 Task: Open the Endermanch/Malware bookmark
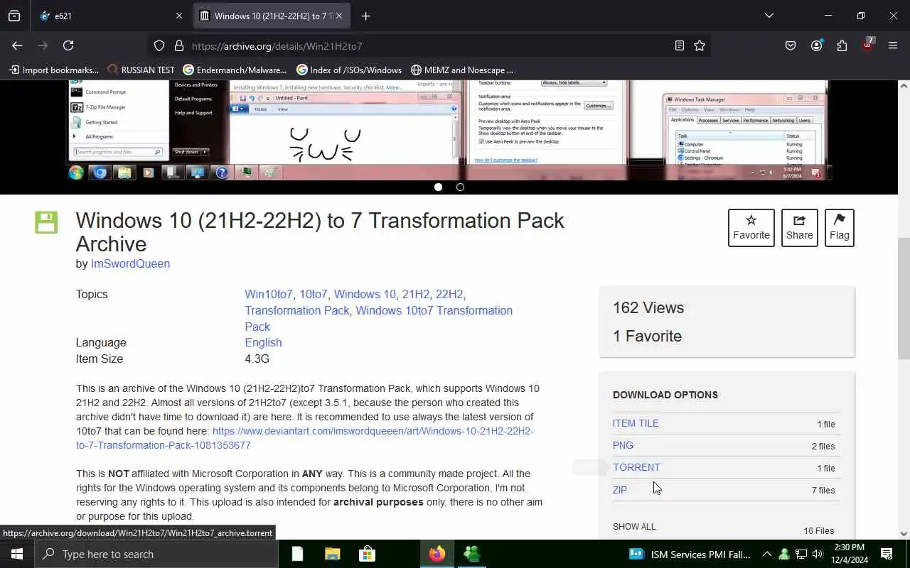(235, 70)
